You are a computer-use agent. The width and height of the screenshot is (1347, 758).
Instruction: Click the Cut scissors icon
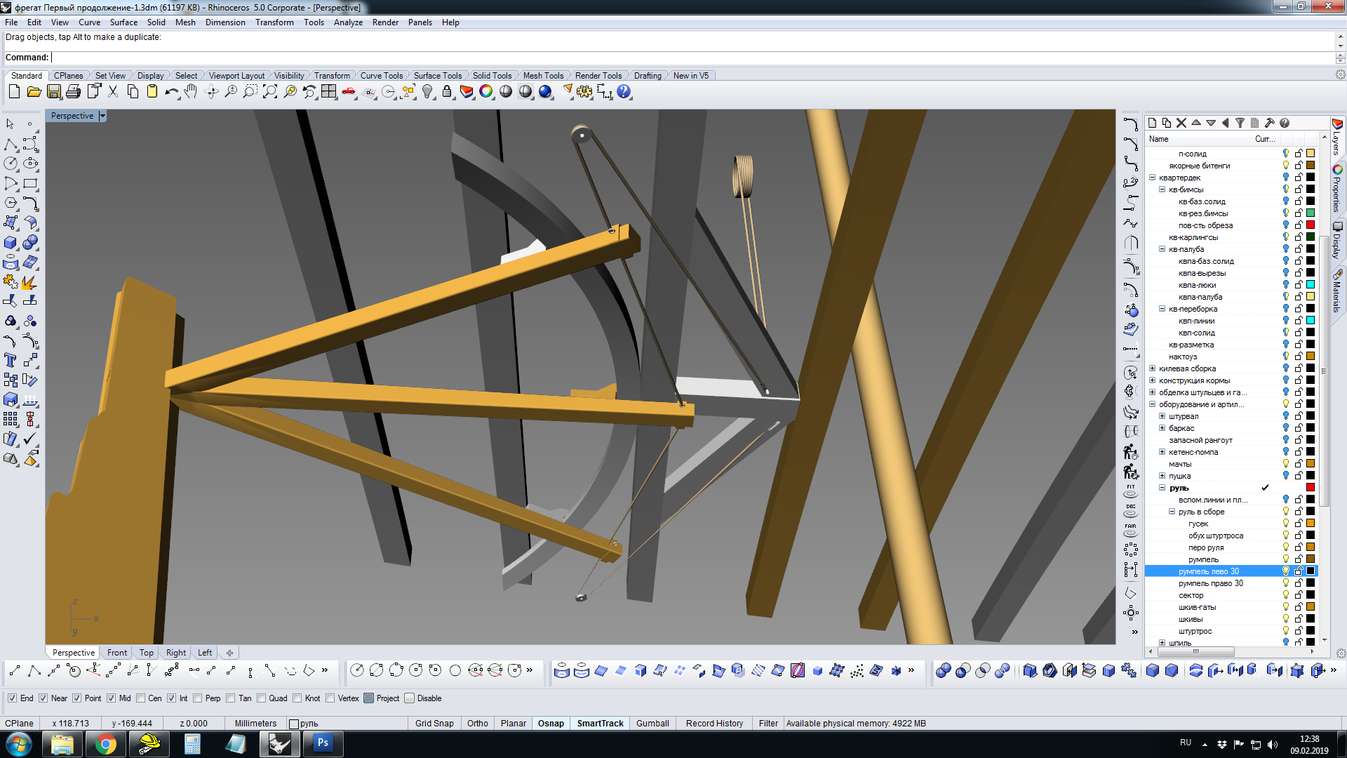coord(113,92)
